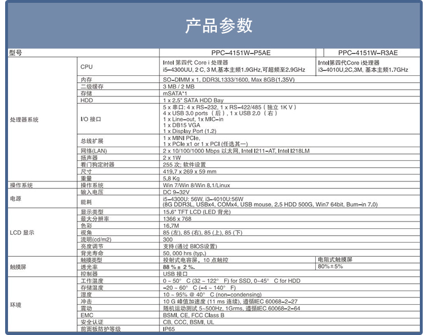Viewport: 429px width, 335px height.
Task: Select the IP65 protection rating value
Action: [x=169, y=329]
